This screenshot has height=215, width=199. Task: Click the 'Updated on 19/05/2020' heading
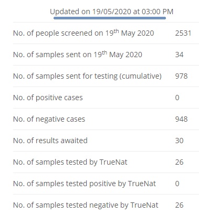point(111,12)
